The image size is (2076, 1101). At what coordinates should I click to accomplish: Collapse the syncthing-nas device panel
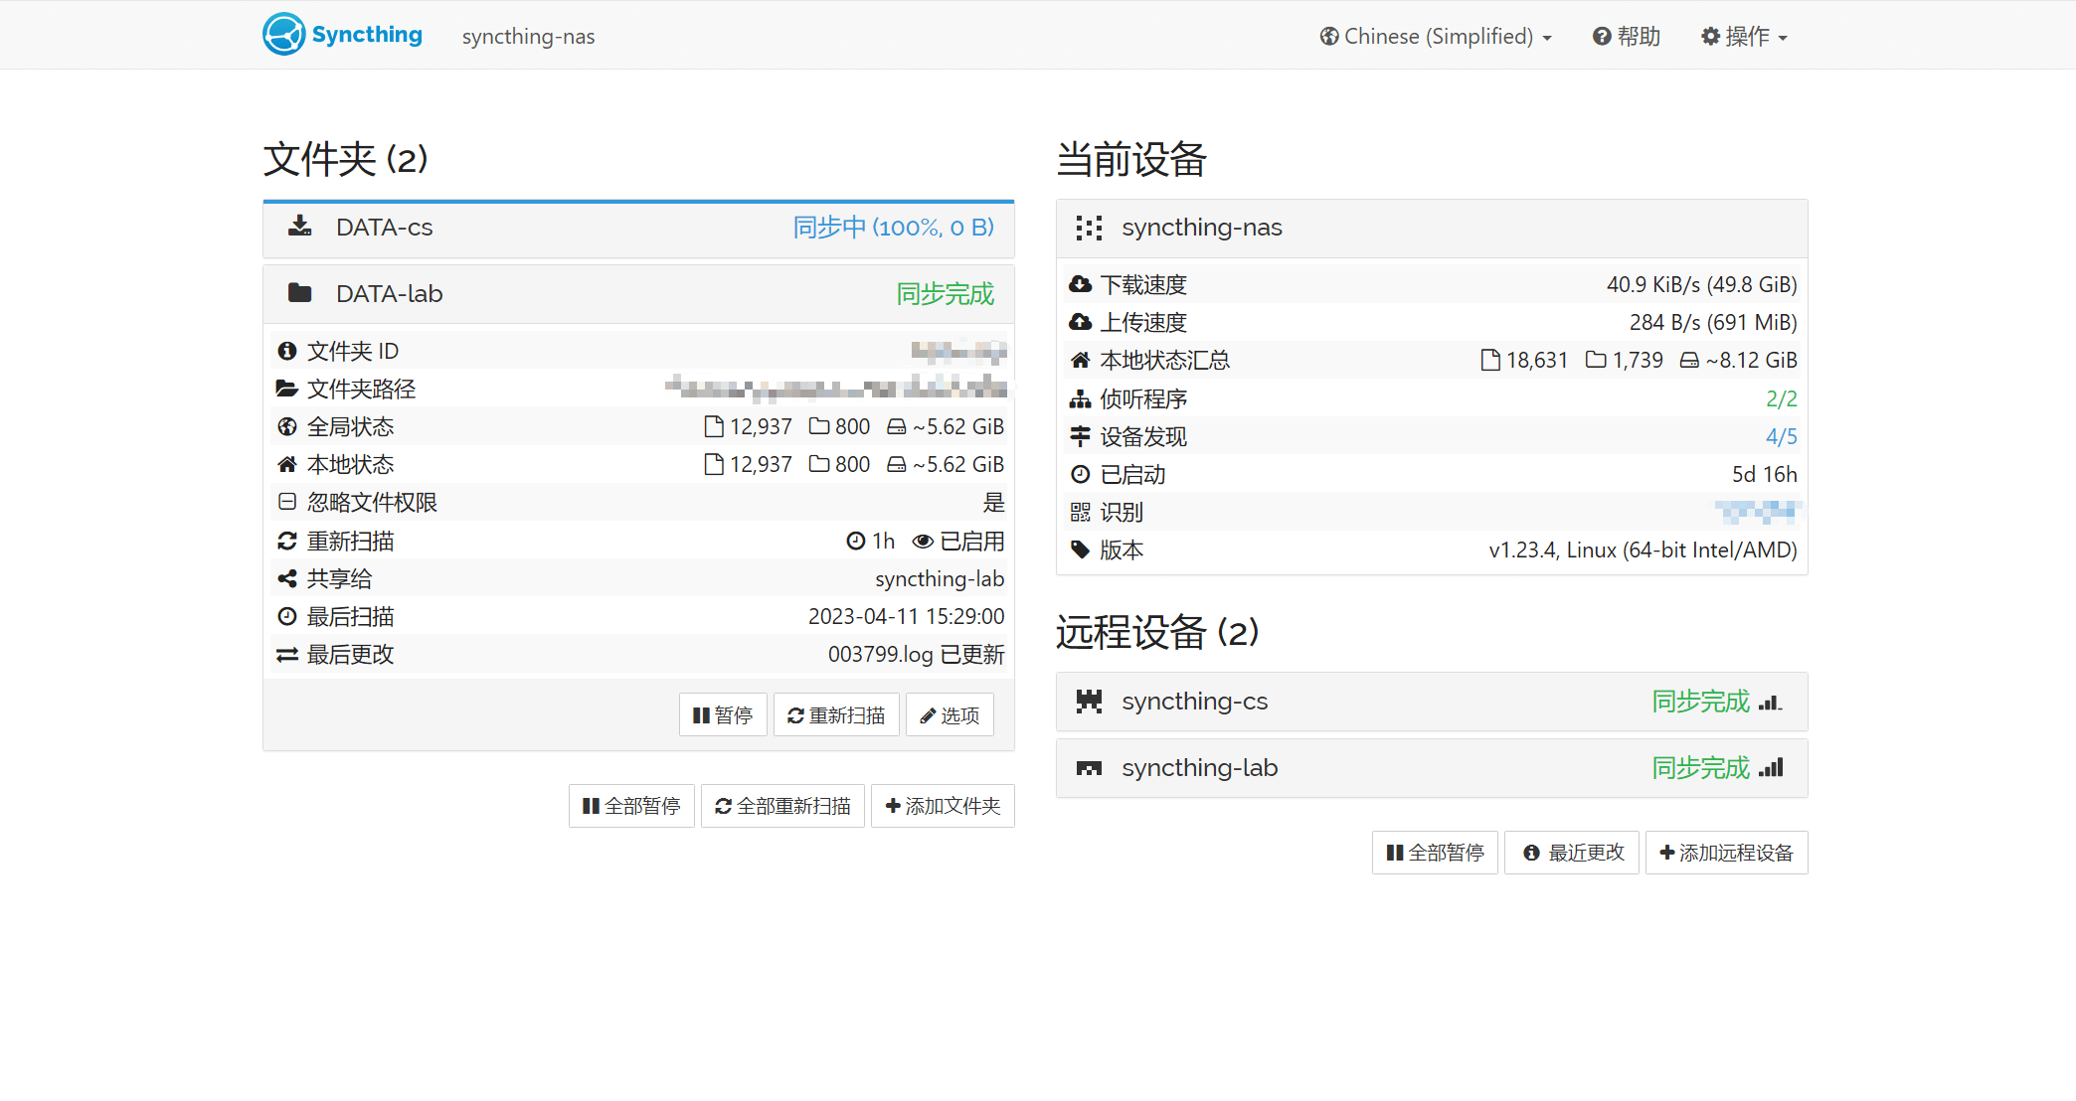point(1432,229)
